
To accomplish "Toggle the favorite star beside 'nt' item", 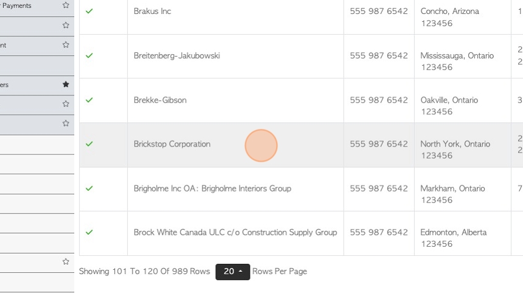I will (66, 44).
